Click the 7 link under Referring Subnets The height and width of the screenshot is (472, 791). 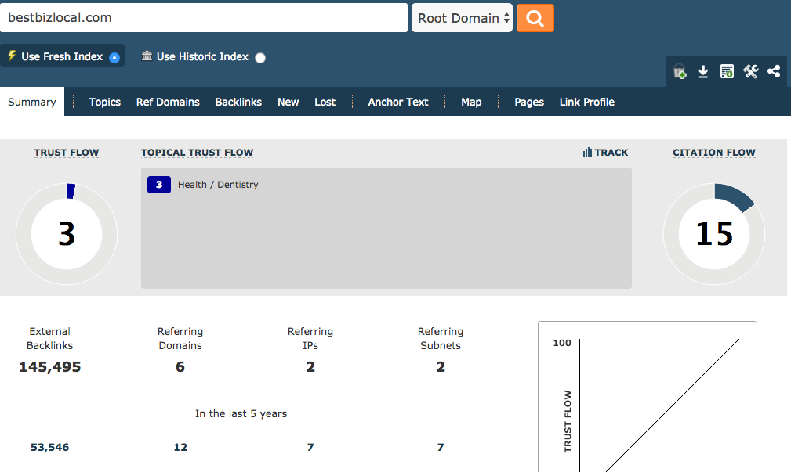pos(441,447)
